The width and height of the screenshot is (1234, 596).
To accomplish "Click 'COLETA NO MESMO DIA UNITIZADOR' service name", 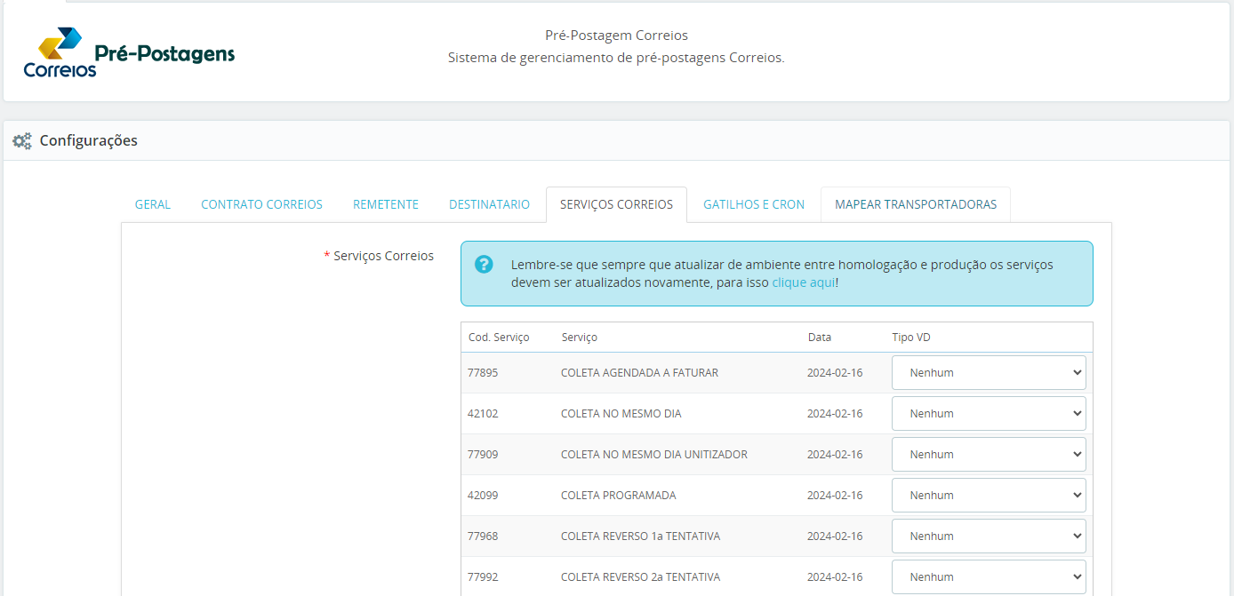I will pos(654,455).
